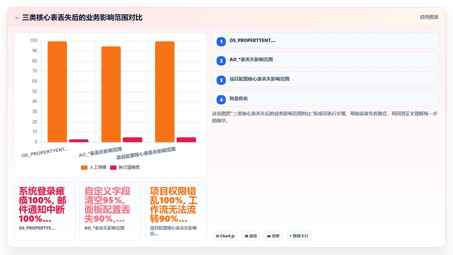Image resolution: width=453 pixels, height=255 pixels.
Task: Click the trend icon beside the title
Action: tap(17, 17)
